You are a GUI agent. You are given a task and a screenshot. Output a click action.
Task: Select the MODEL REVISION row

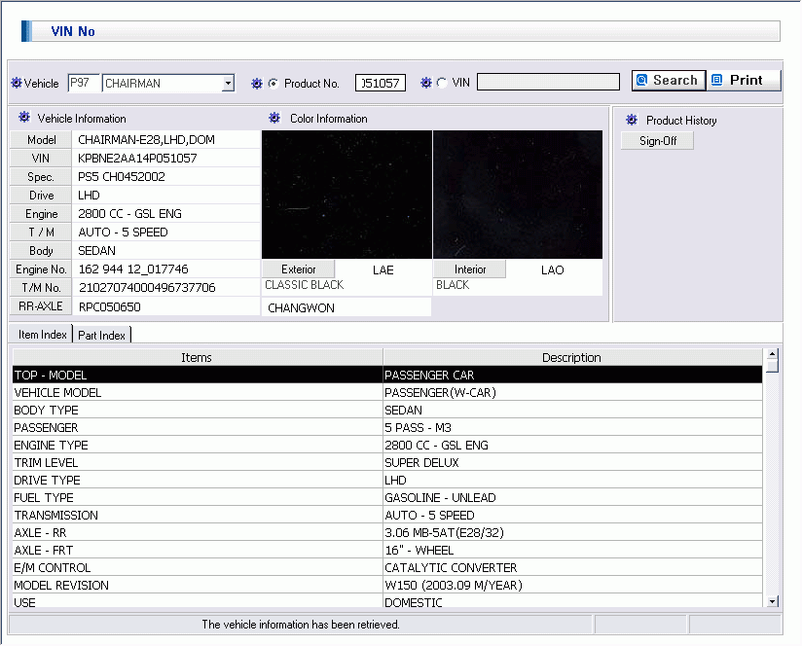point(387,585)
